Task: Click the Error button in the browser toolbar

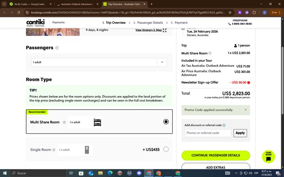Action: pos(276,12)
